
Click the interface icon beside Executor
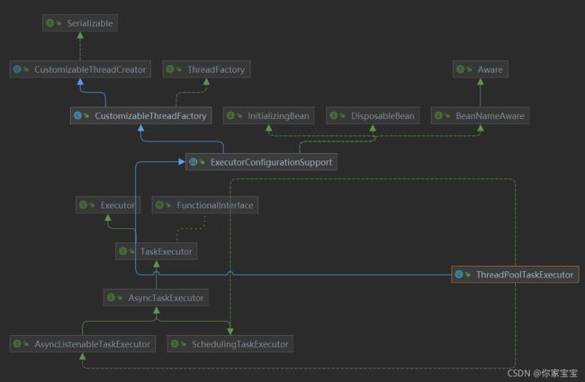[83, 205]
